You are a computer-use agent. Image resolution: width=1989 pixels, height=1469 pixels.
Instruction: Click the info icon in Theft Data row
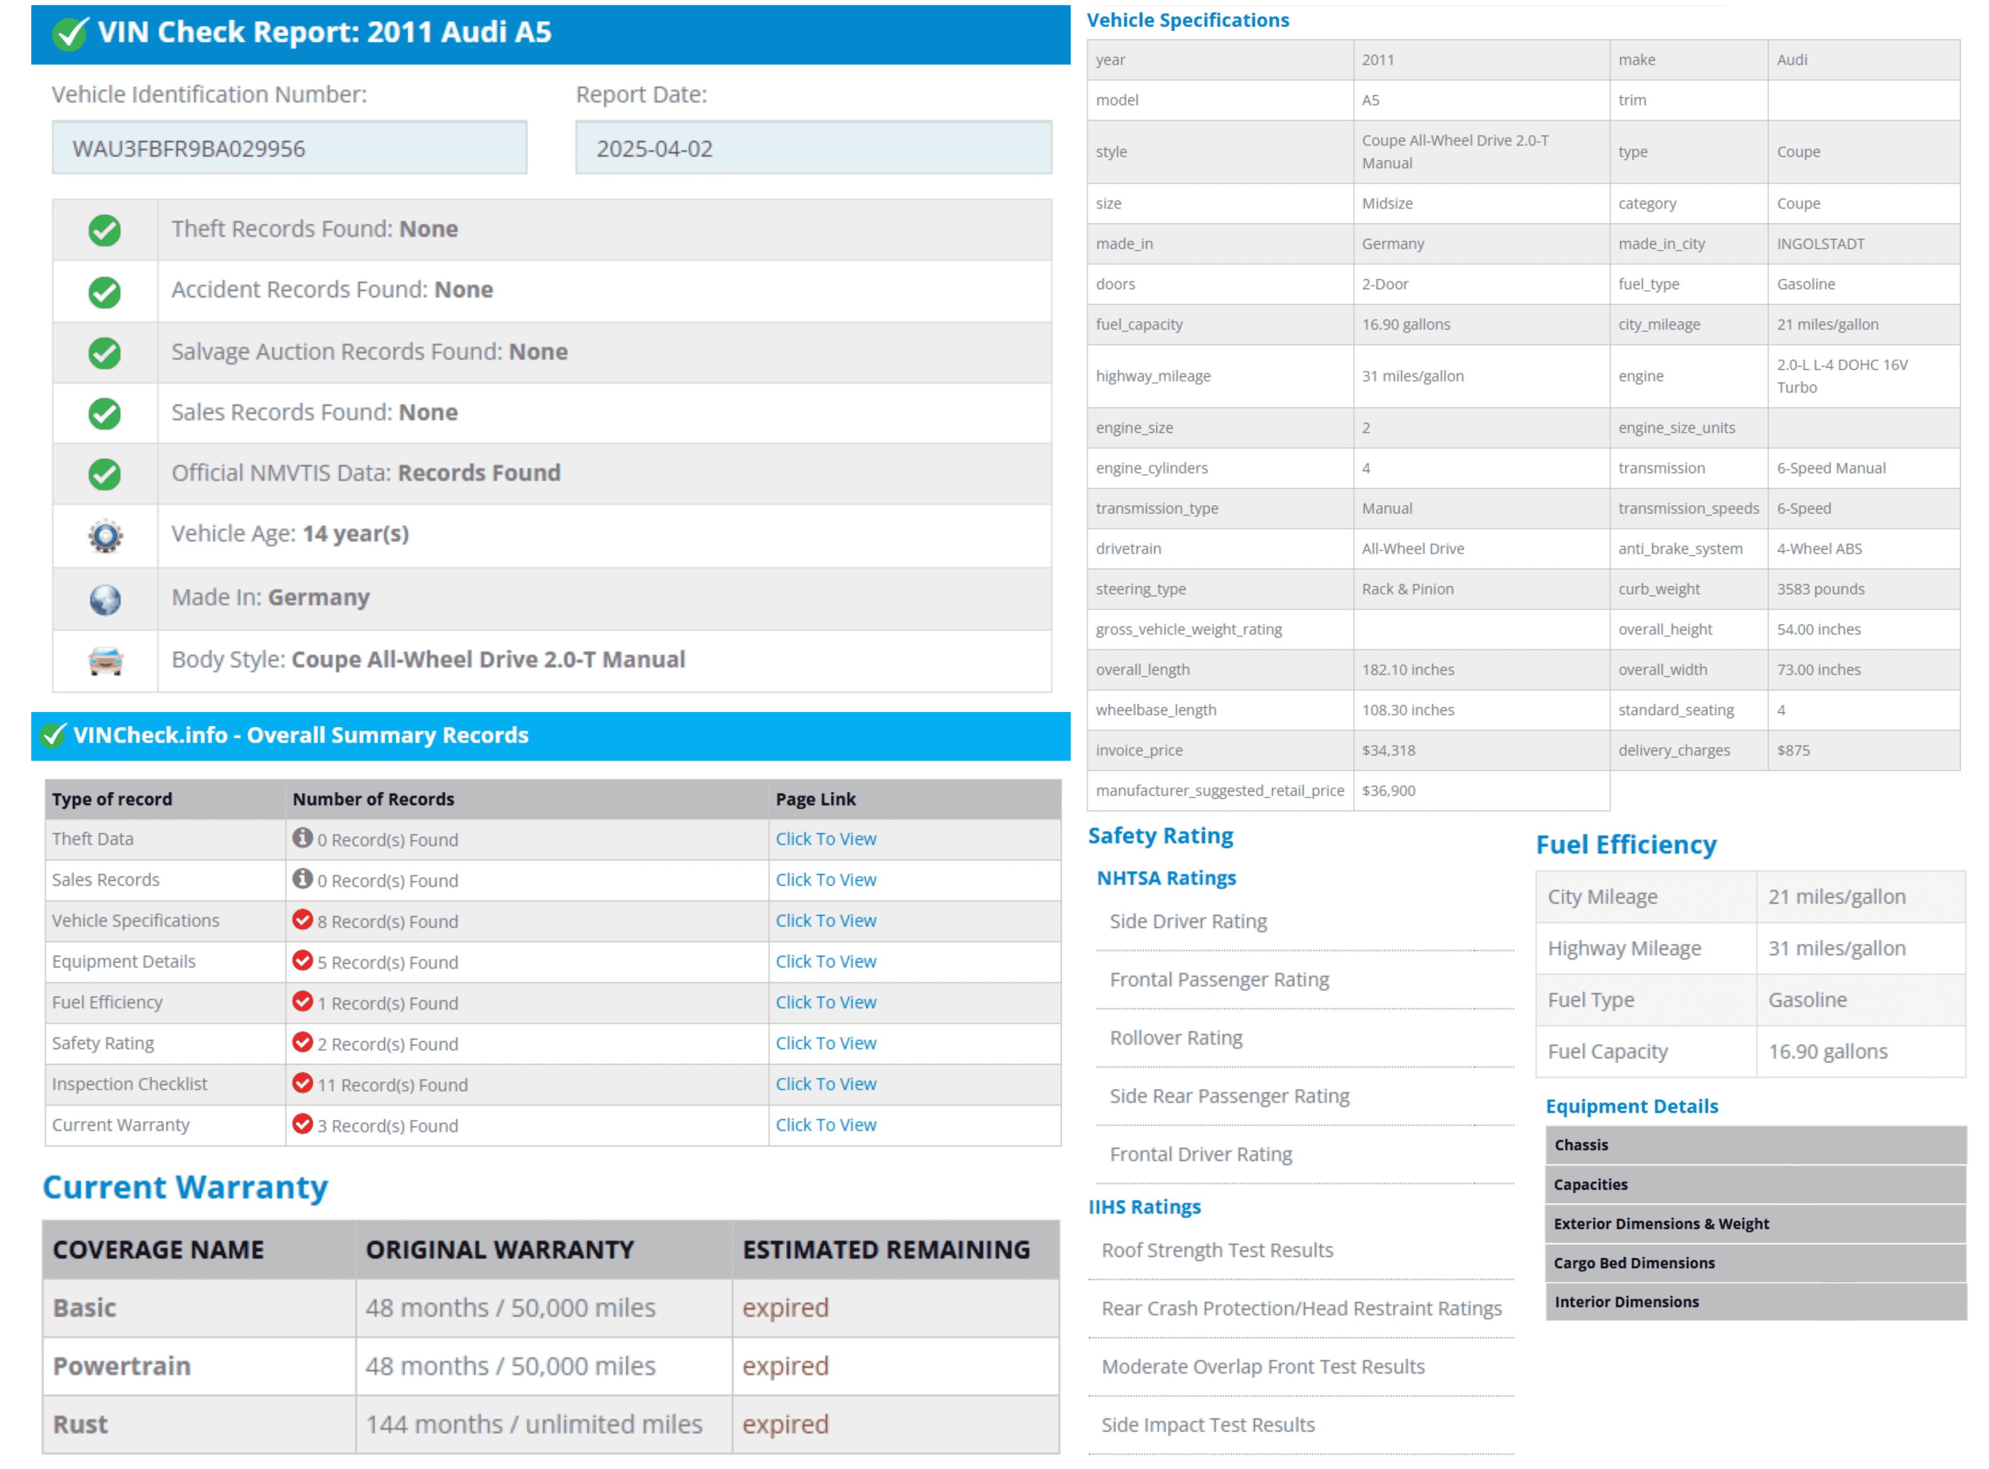click(x=302, y=839)
